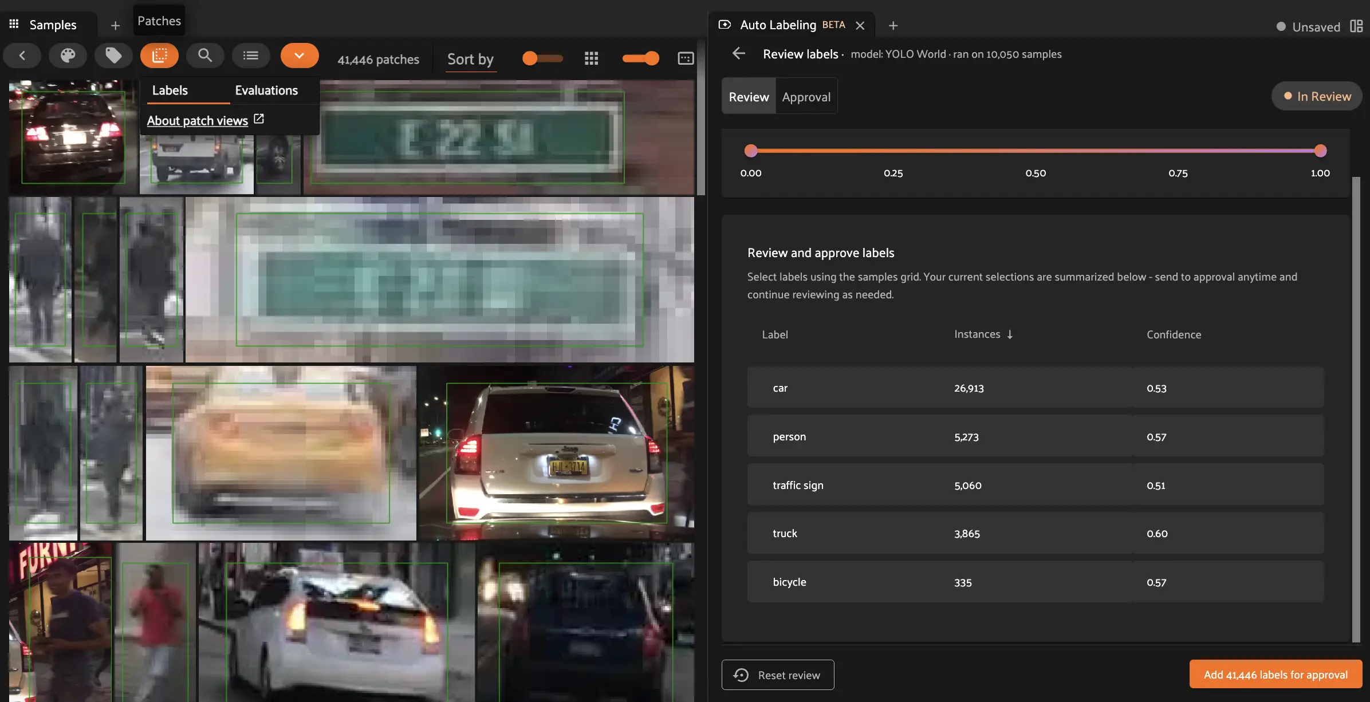Sort table by Instances column arrow
1370x702 pixels.
[x=1010, y=334]
